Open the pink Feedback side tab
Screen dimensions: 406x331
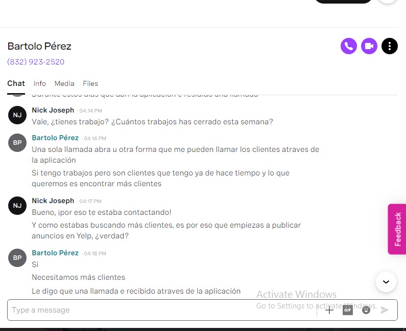click(397, 229)
